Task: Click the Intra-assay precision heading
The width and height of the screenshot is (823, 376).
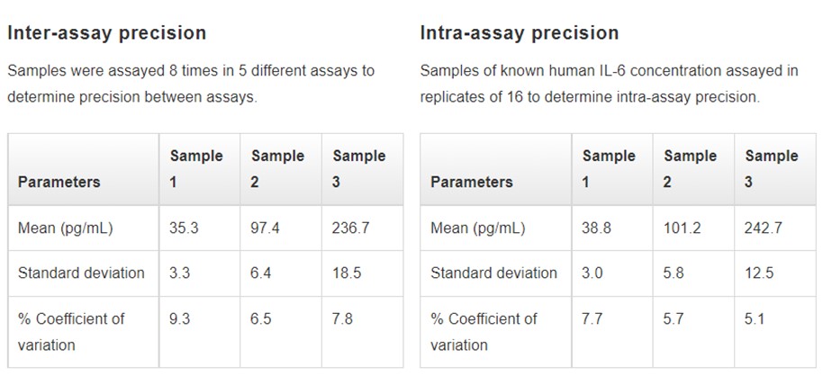Action: (520, 33)
